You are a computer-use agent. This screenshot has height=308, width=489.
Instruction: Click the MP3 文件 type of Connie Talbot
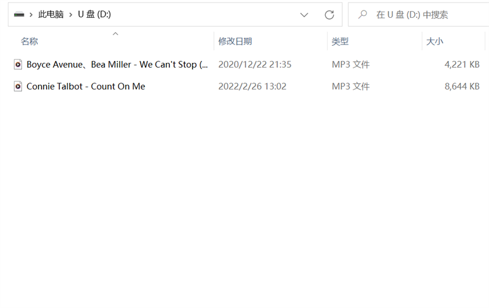point(351,87)
